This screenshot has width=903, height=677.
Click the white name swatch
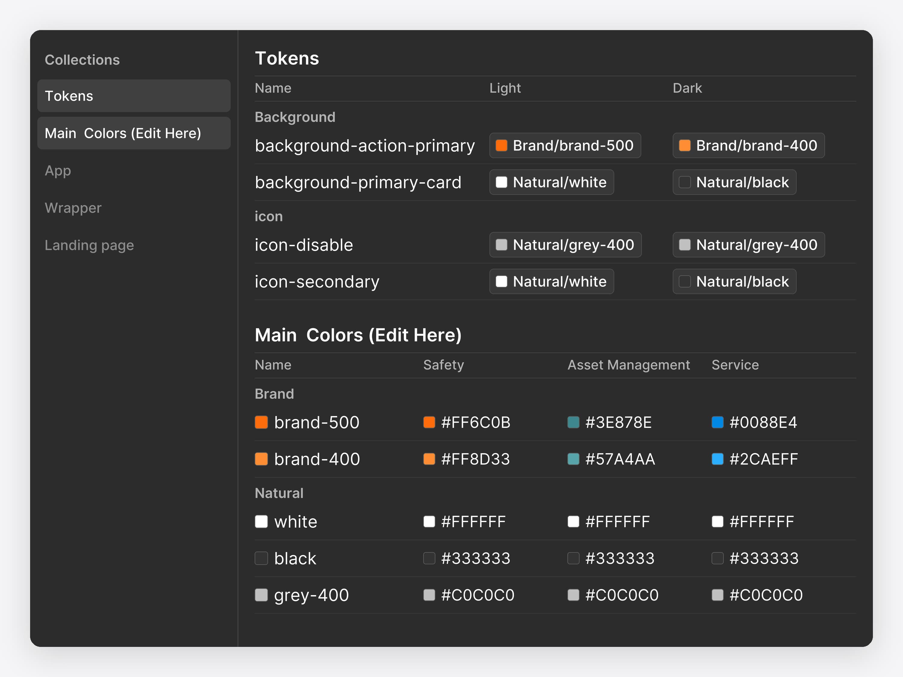[261, 521]
